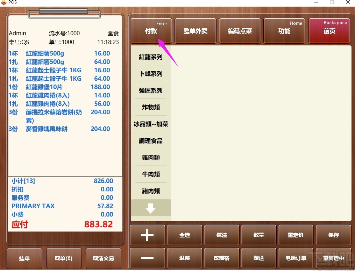Switch to the 雞肉類 category

point(150,158)
